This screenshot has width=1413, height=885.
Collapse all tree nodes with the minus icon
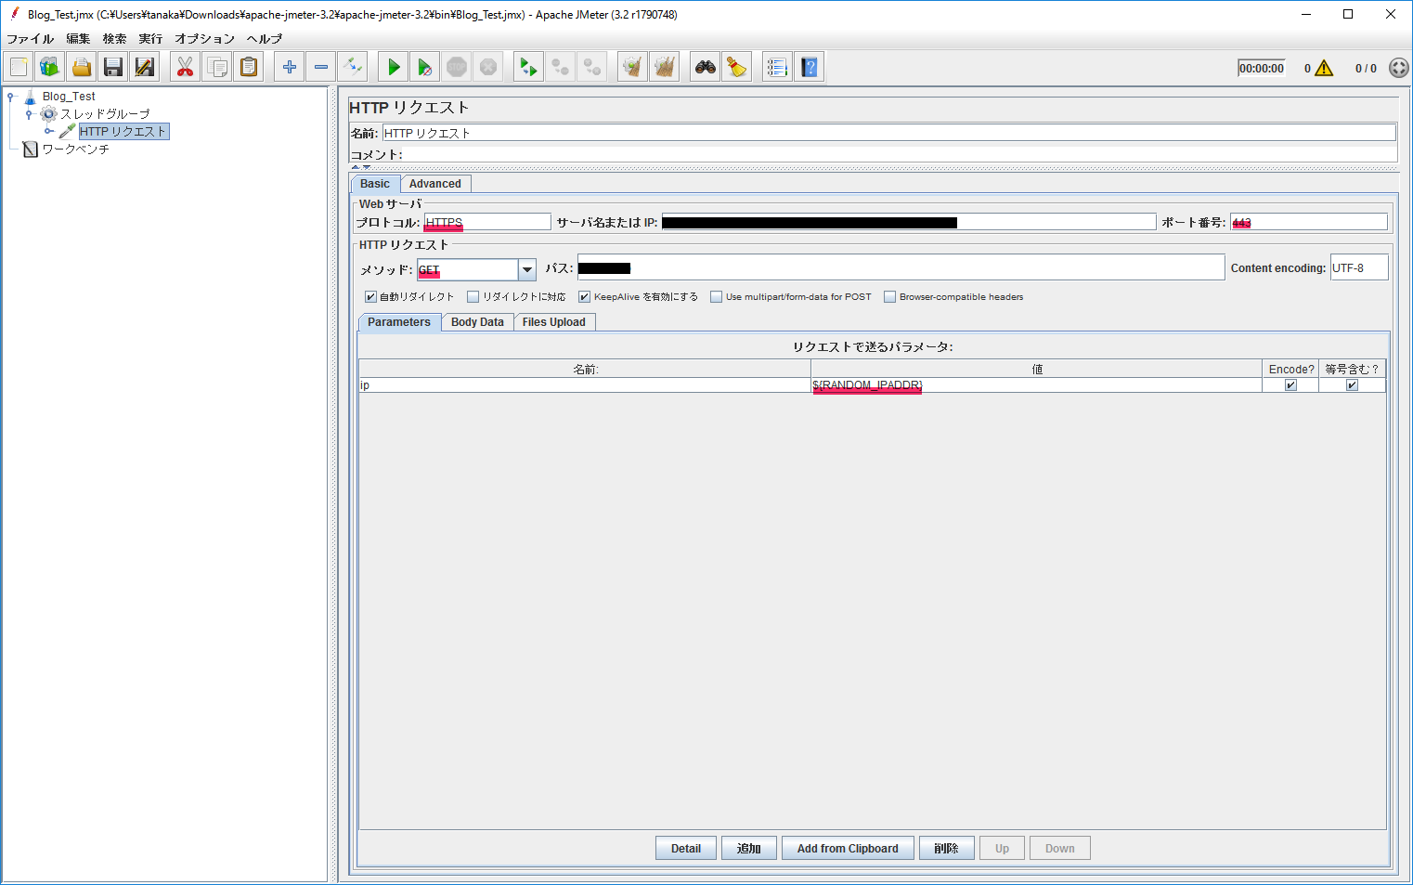point(321,67)
